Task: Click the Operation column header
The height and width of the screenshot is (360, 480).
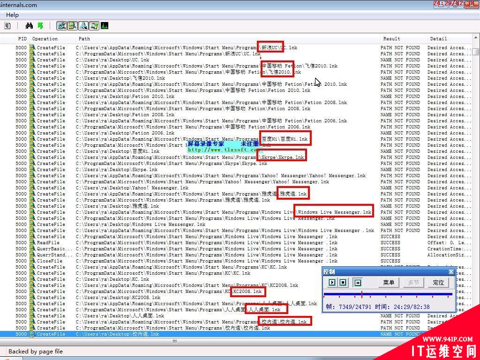Action: 45,38
